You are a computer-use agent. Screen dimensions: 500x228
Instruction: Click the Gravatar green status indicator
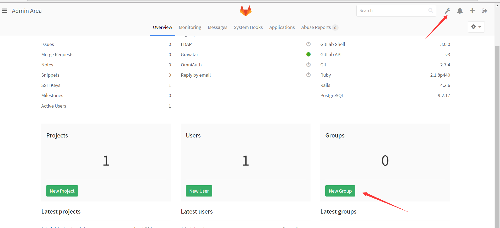(308, 55)
